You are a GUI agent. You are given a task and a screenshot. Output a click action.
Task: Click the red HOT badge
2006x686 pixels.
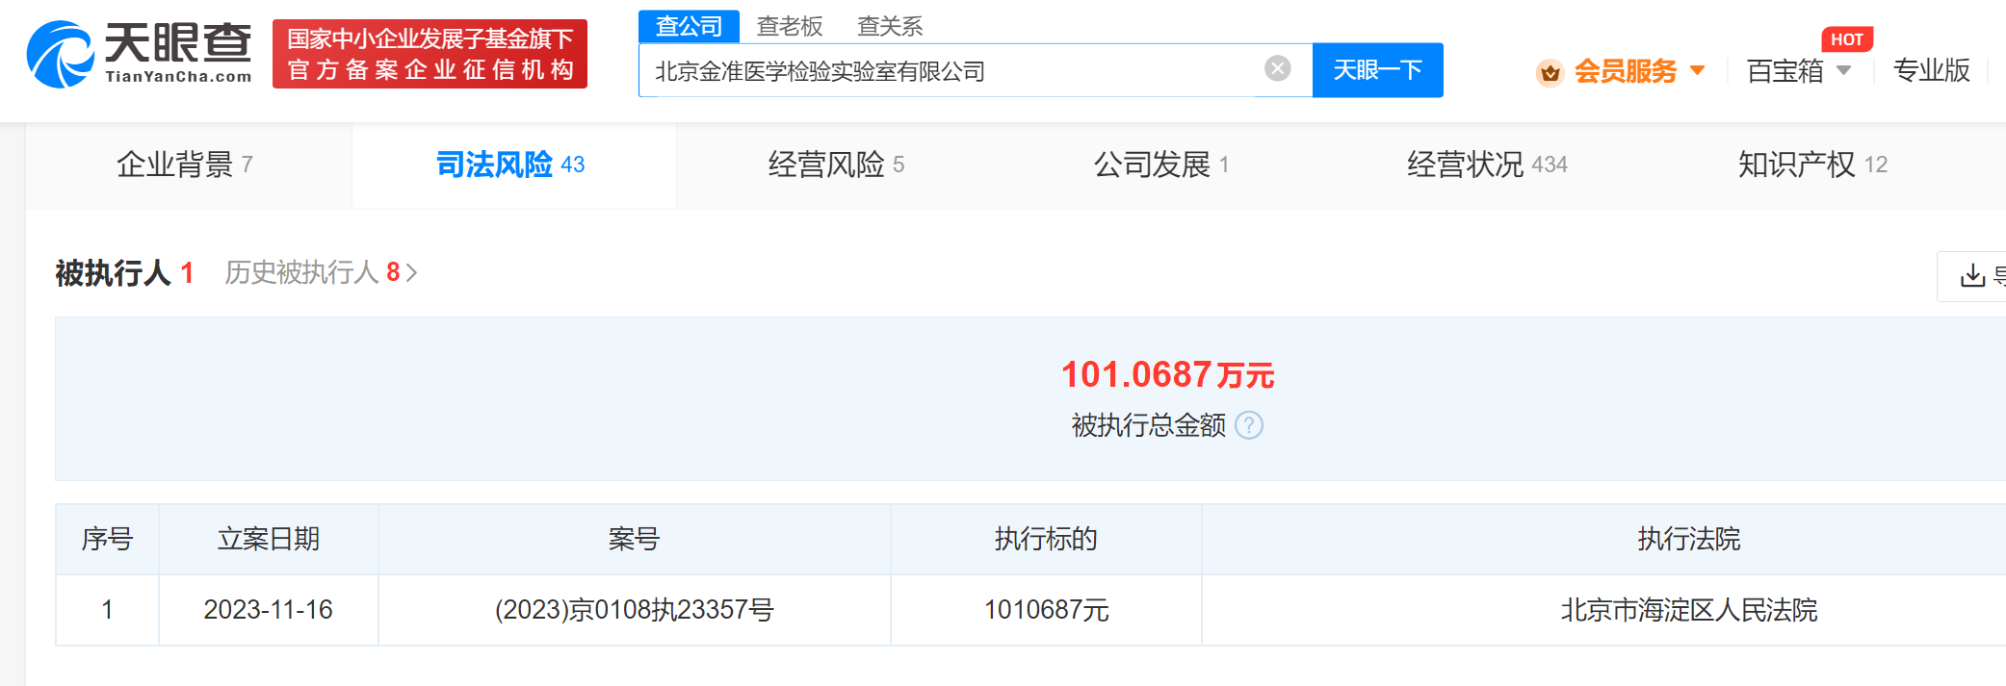[1846, 39]
